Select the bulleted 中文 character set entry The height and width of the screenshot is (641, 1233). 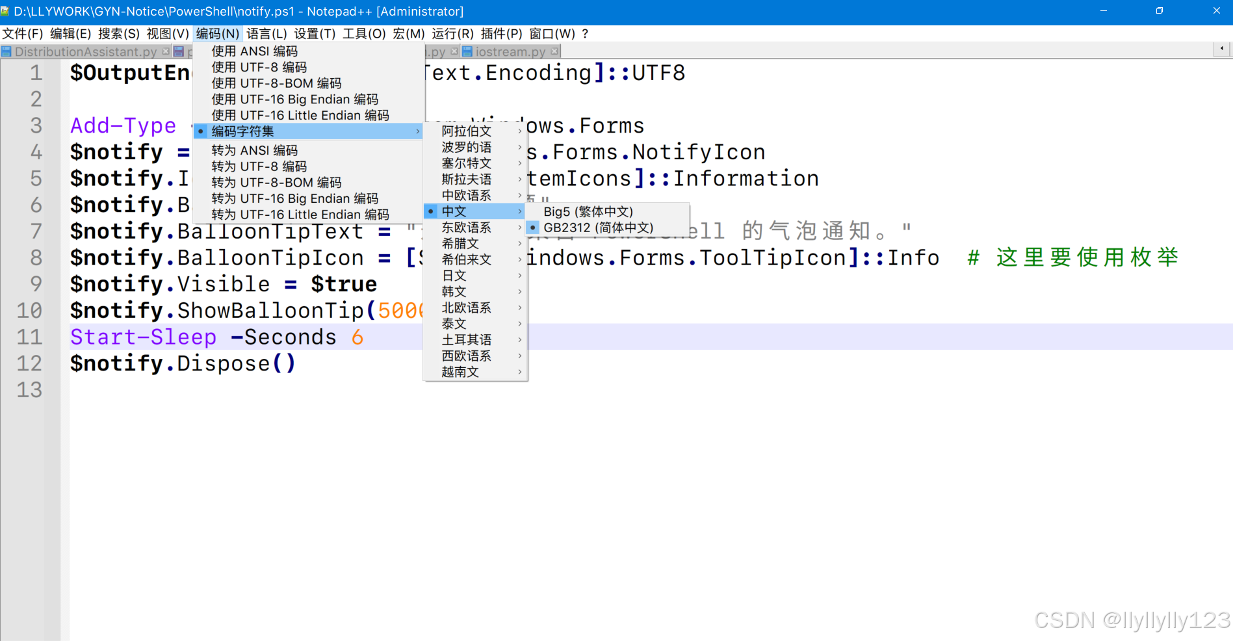click(454, 211)
